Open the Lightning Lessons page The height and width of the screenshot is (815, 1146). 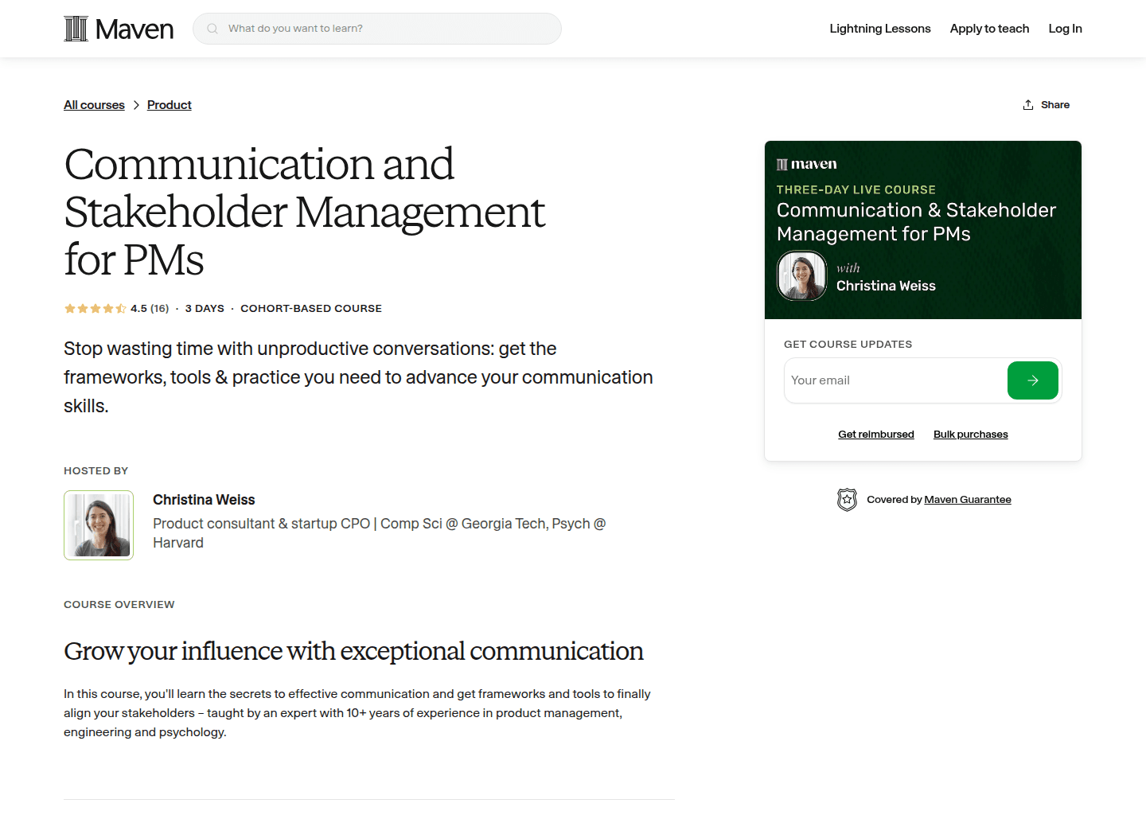coord(880,28)
